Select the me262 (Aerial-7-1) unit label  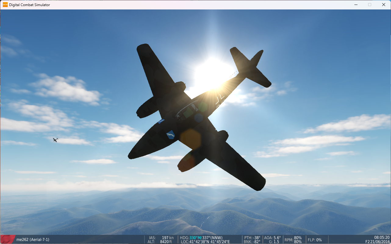tap(33, 239)
